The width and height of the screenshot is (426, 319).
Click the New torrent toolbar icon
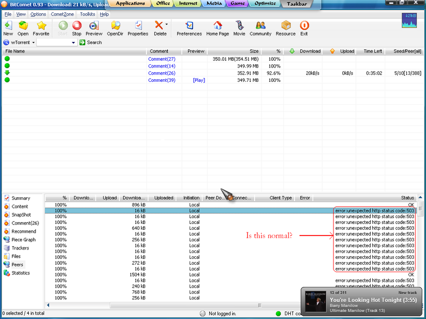pyautogui.click(x=8, y=26)
